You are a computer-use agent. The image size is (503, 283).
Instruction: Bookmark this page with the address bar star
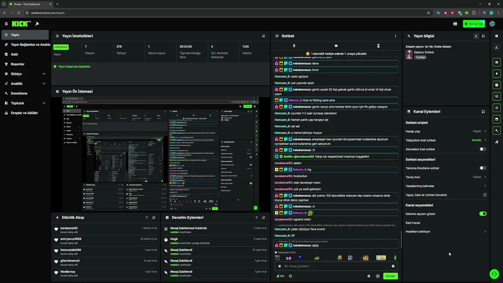[x=428, y=13]
